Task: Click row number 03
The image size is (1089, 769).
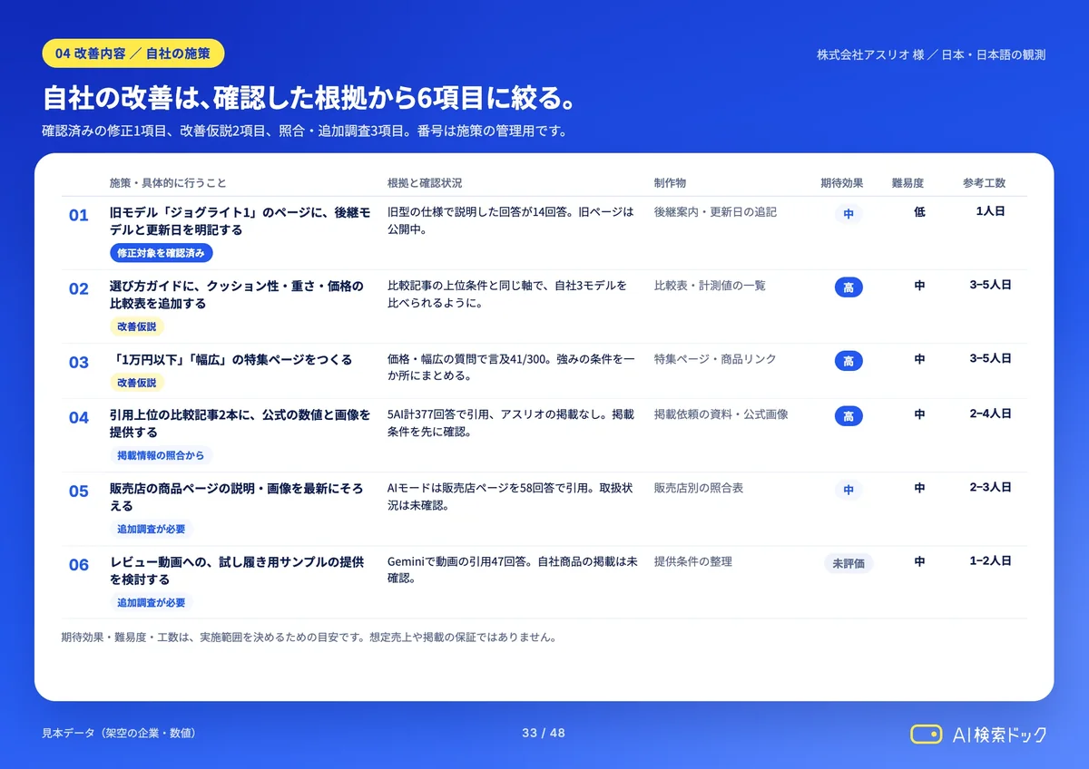Action: pos(79,362)
